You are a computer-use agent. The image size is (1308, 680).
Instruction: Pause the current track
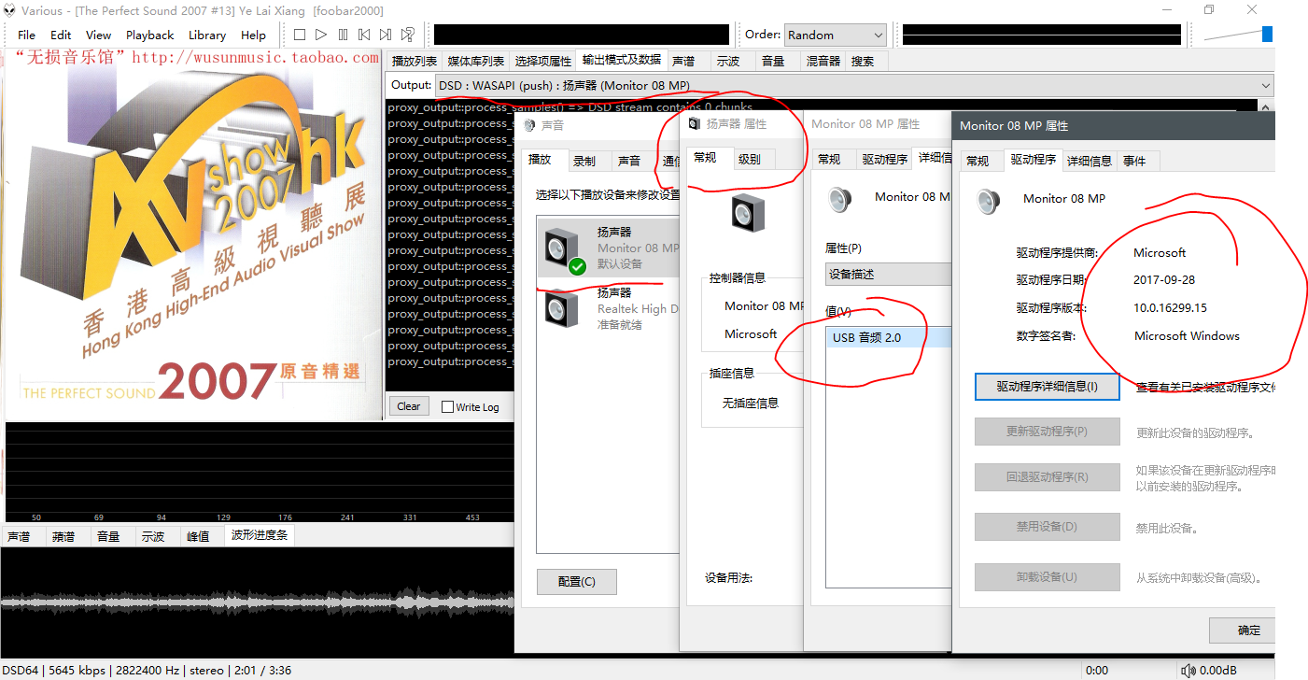343,35
